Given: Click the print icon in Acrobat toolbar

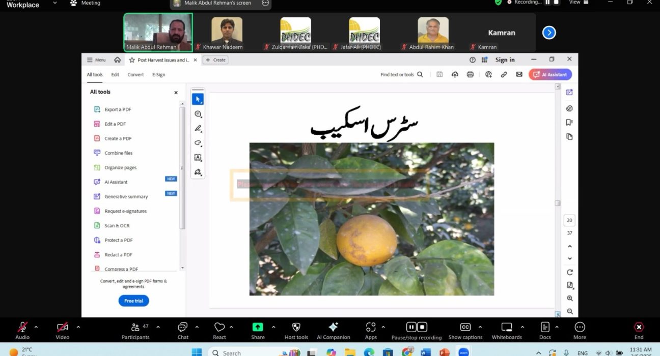Looking at the screenshot, I should (470, 75).
